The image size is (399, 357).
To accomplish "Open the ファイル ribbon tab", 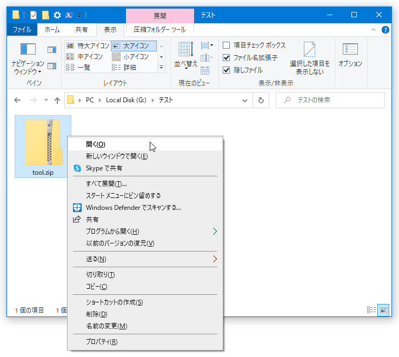I will pos(22,30).
